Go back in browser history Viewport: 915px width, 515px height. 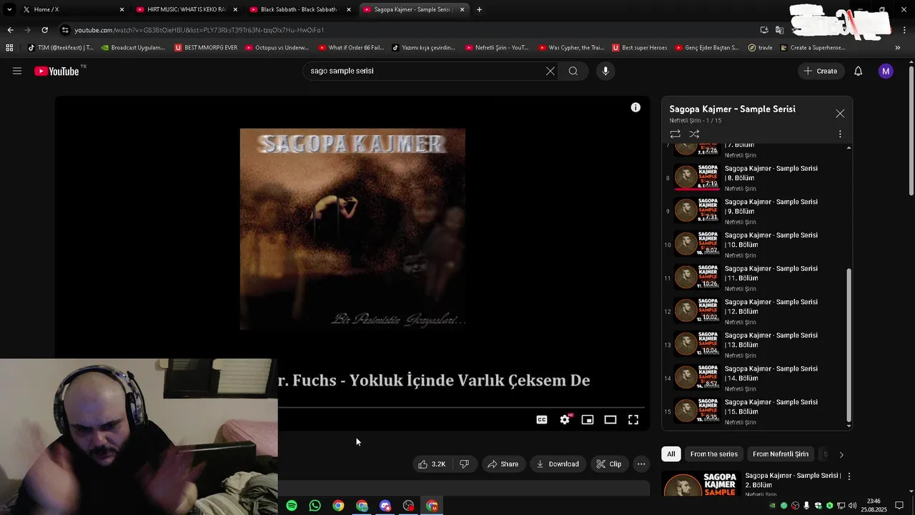click(x=10, y=30)
